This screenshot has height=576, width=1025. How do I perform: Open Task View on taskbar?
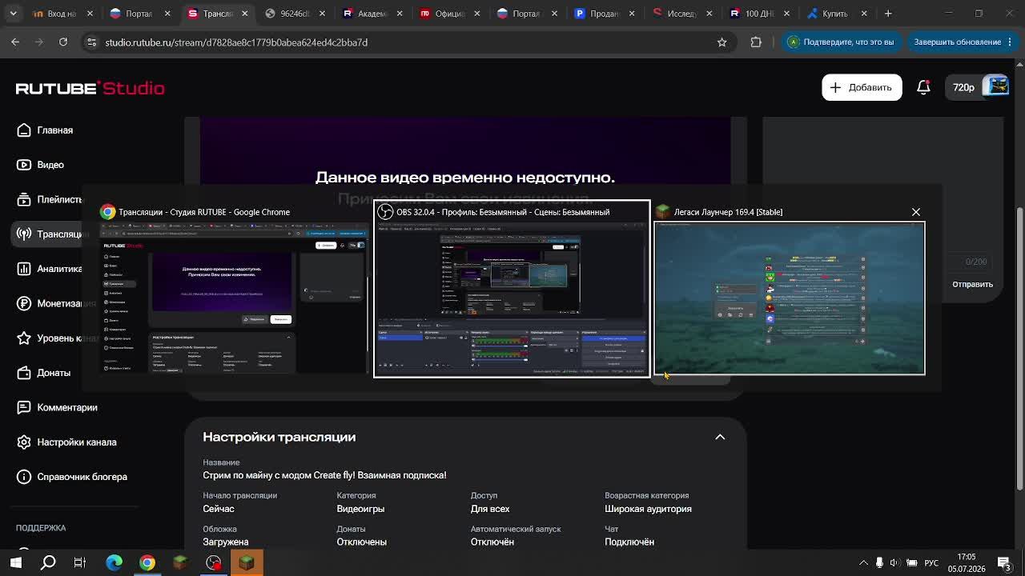80,562
